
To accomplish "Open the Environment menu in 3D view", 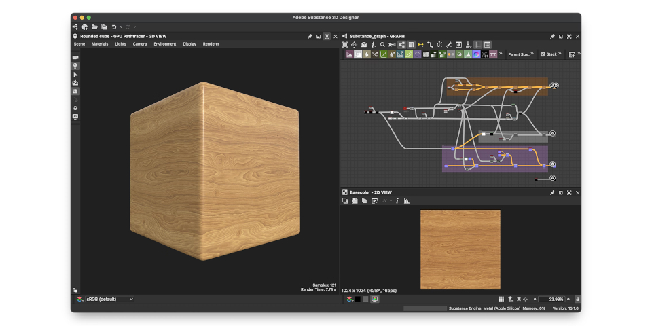I will (x=164, y=44).
